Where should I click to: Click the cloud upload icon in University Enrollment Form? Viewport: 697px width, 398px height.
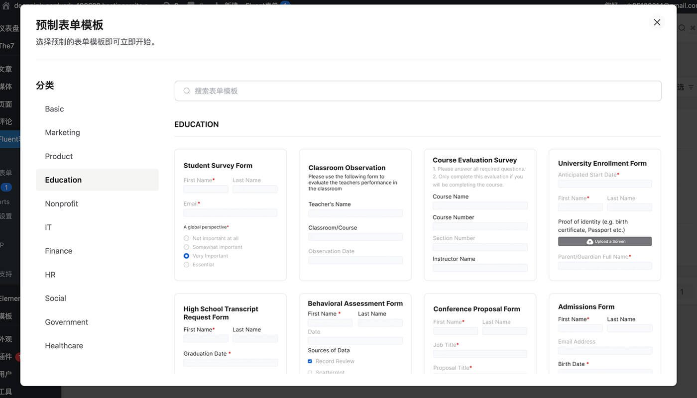(x=589, y=242)
